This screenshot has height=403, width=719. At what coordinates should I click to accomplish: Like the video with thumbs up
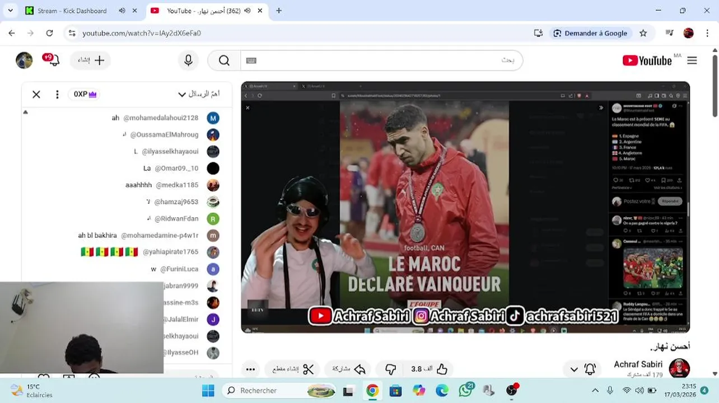coord(442,369)
